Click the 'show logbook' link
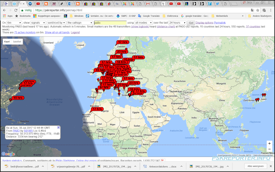The height and width of the screenshot is (172, 275). (x=140, y=27)
